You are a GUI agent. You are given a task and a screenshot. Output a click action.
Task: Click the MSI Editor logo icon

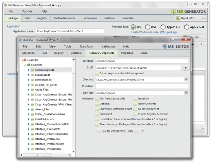pos(165,46)
